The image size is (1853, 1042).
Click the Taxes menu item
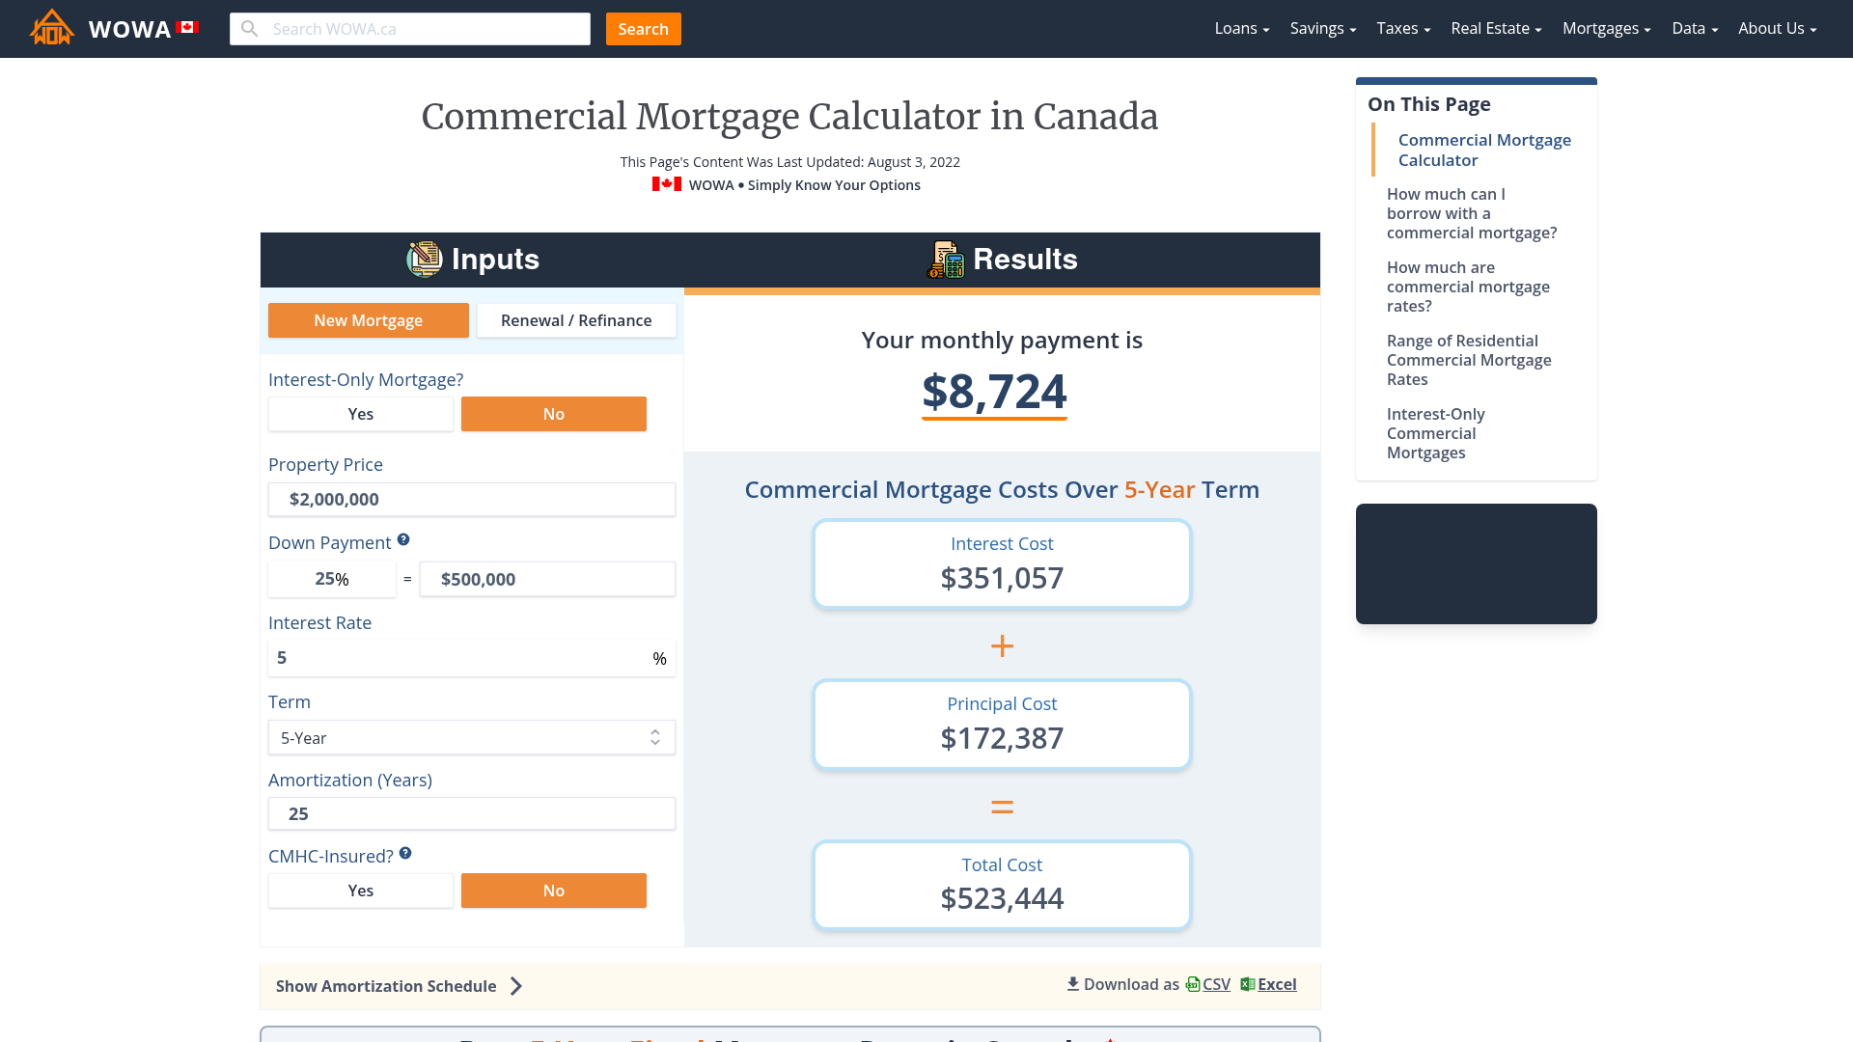[x=1402, y=28]
